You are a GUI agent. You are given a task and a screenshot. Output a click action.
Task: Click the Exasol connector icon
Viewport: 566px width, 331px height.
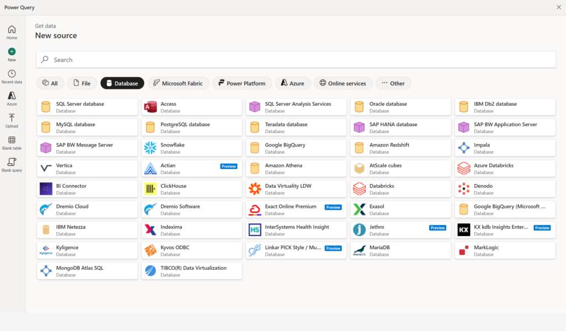click(359, 209)
